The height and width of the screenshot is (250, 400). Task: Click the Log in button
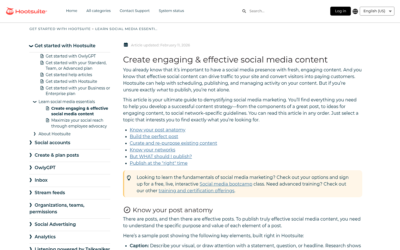pos(340,11)
